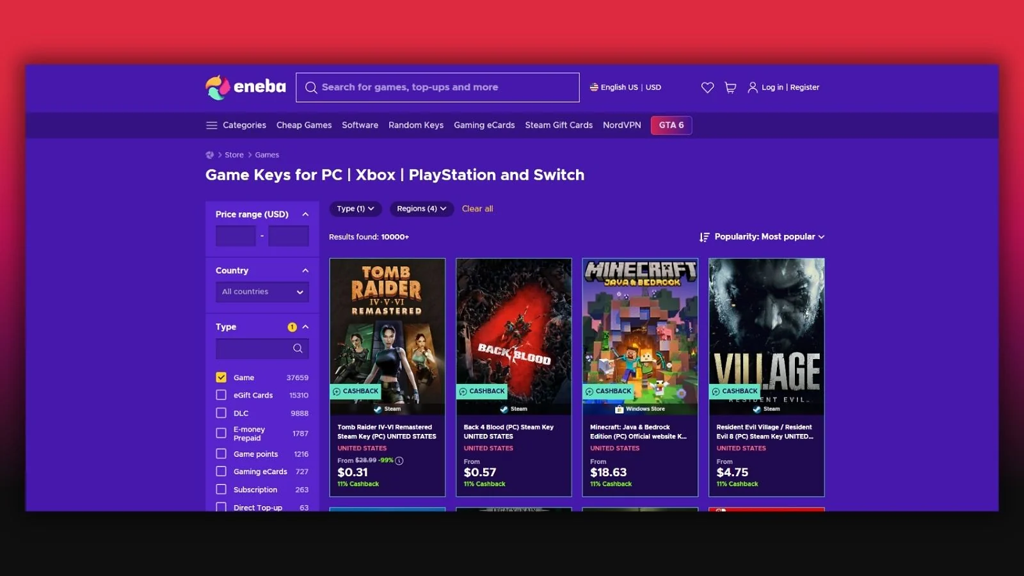Screen dimensions: 1024x576
Task: Open the All countries dropdown
Action: [x=262, y=292]
